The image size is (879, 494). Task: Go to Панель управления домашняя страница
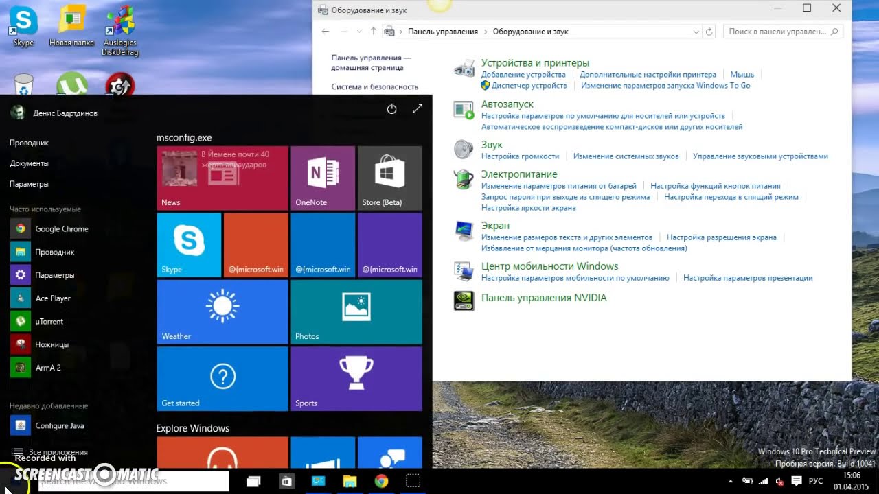(x=371, y=63)
